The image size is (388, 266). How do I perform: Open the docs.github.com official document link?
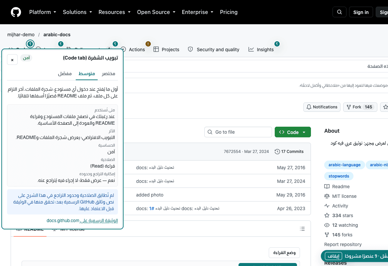(x=82, y=220)
